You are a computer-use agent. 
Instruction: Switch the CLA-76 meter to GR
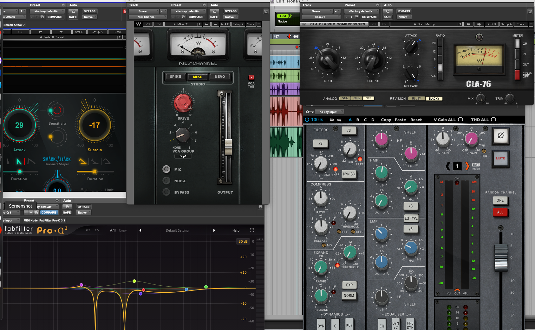coord(518,44)
